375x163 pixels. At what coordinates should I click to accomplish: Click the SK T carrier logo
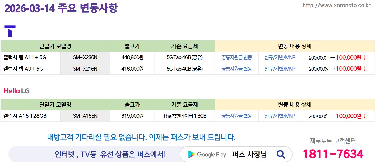(x=10, y=31)
